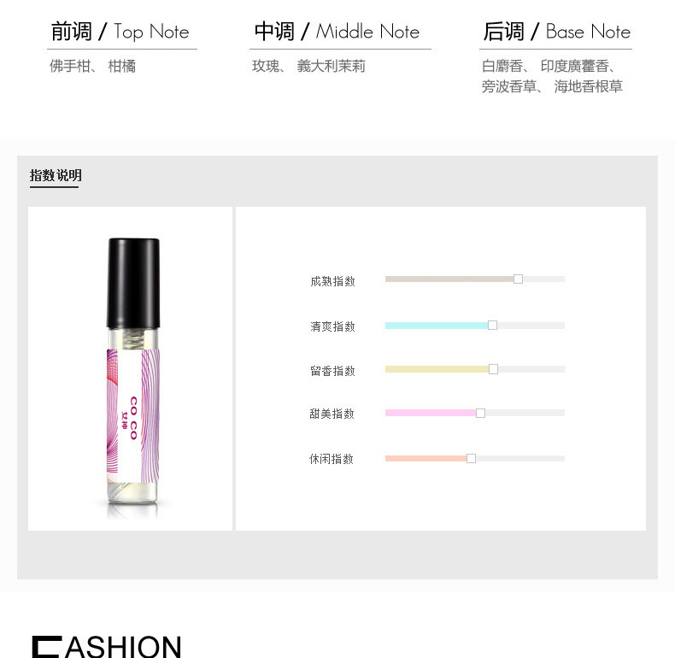The height and width of the screenshot is (658, 675).
Task: Click the 休闲指数 label
Action: tap(331, 459)
